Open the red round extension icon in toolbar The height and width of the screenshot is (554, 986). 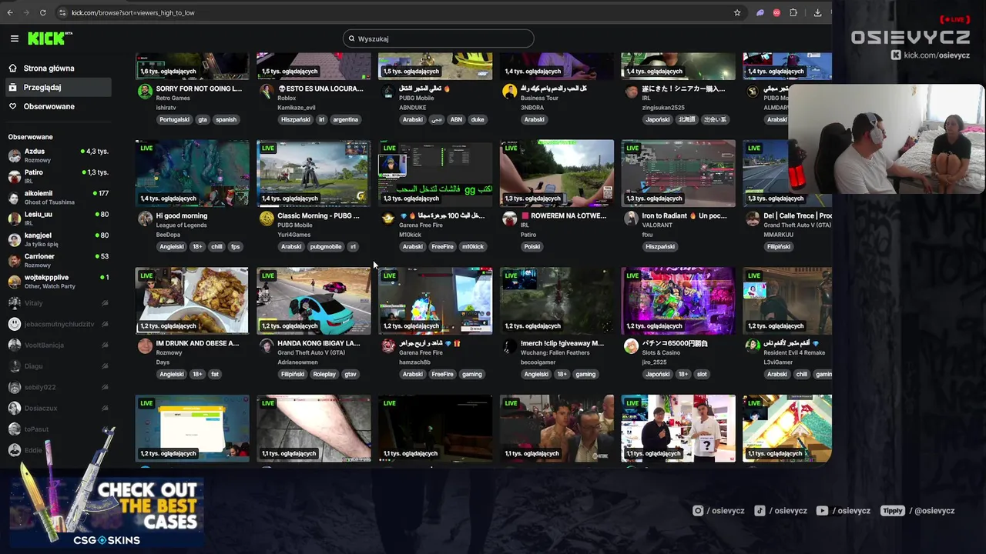776,12
